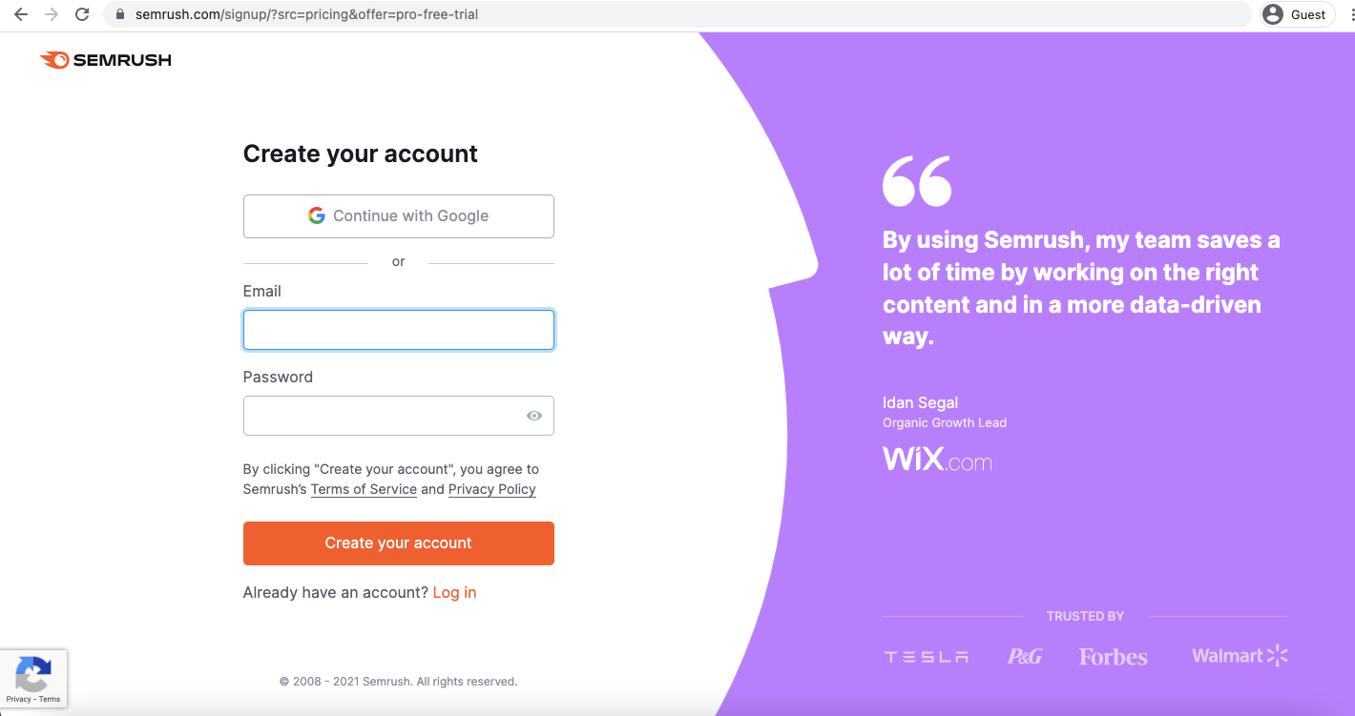This screenshot has height=716, width=1355.
Task: Click the Log in link
Action: click(454, 593)
